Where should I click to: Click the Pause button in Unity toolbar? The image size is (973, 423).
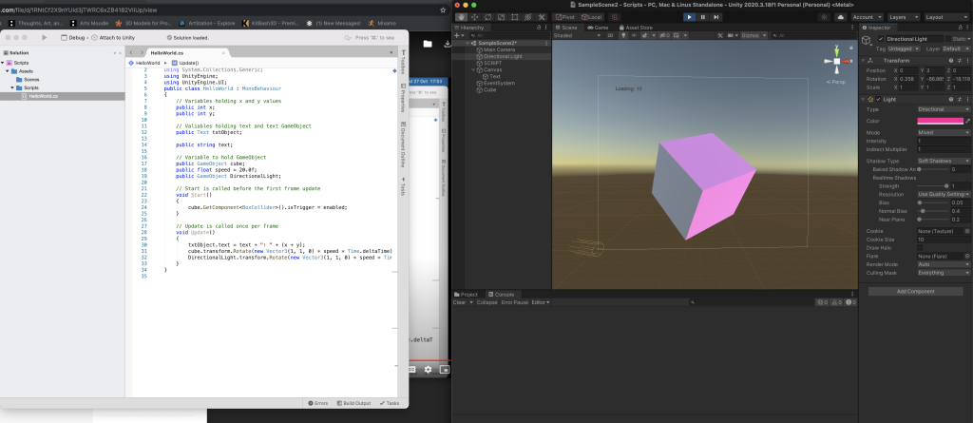(702, 17)
